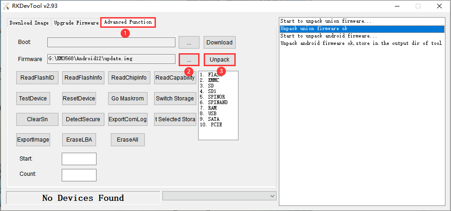The image size is (451, 211).
Task: Click the RKDevTool title bar icon
Action: click(x=6, y=6)
